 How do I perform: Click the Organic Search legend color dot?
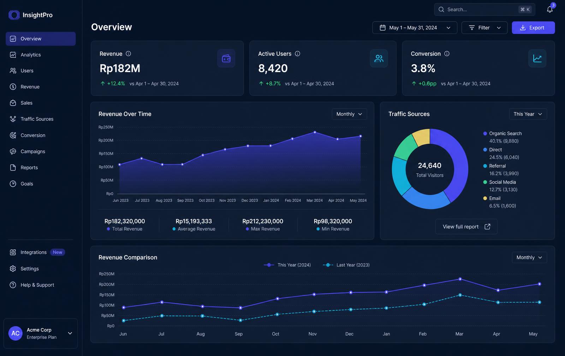point(485,133)
